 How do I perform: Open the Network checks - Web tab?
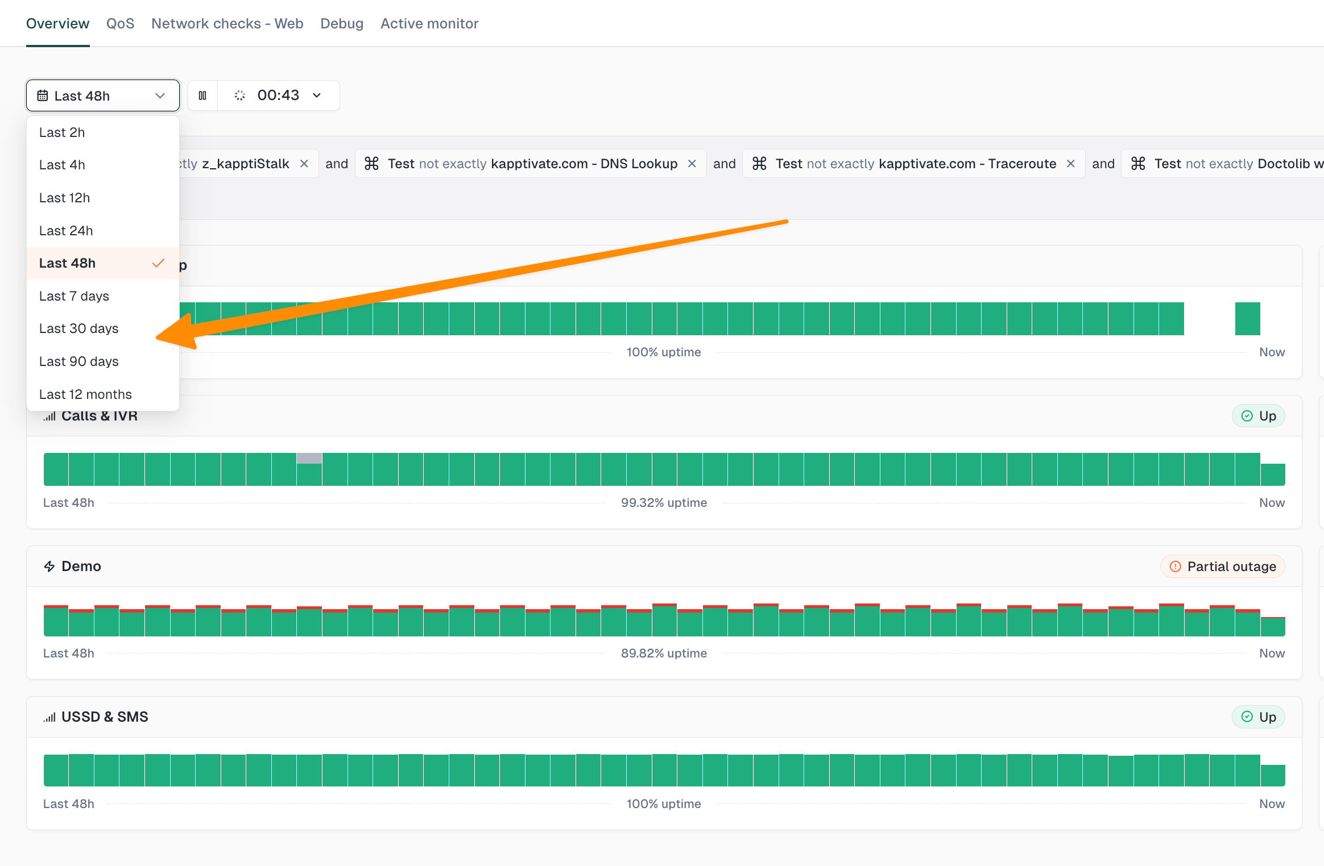tap(227, 23)
